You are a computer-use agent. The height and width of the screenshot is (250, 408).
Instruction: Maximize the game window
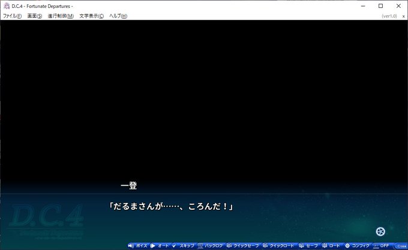(x=380, y=6)
